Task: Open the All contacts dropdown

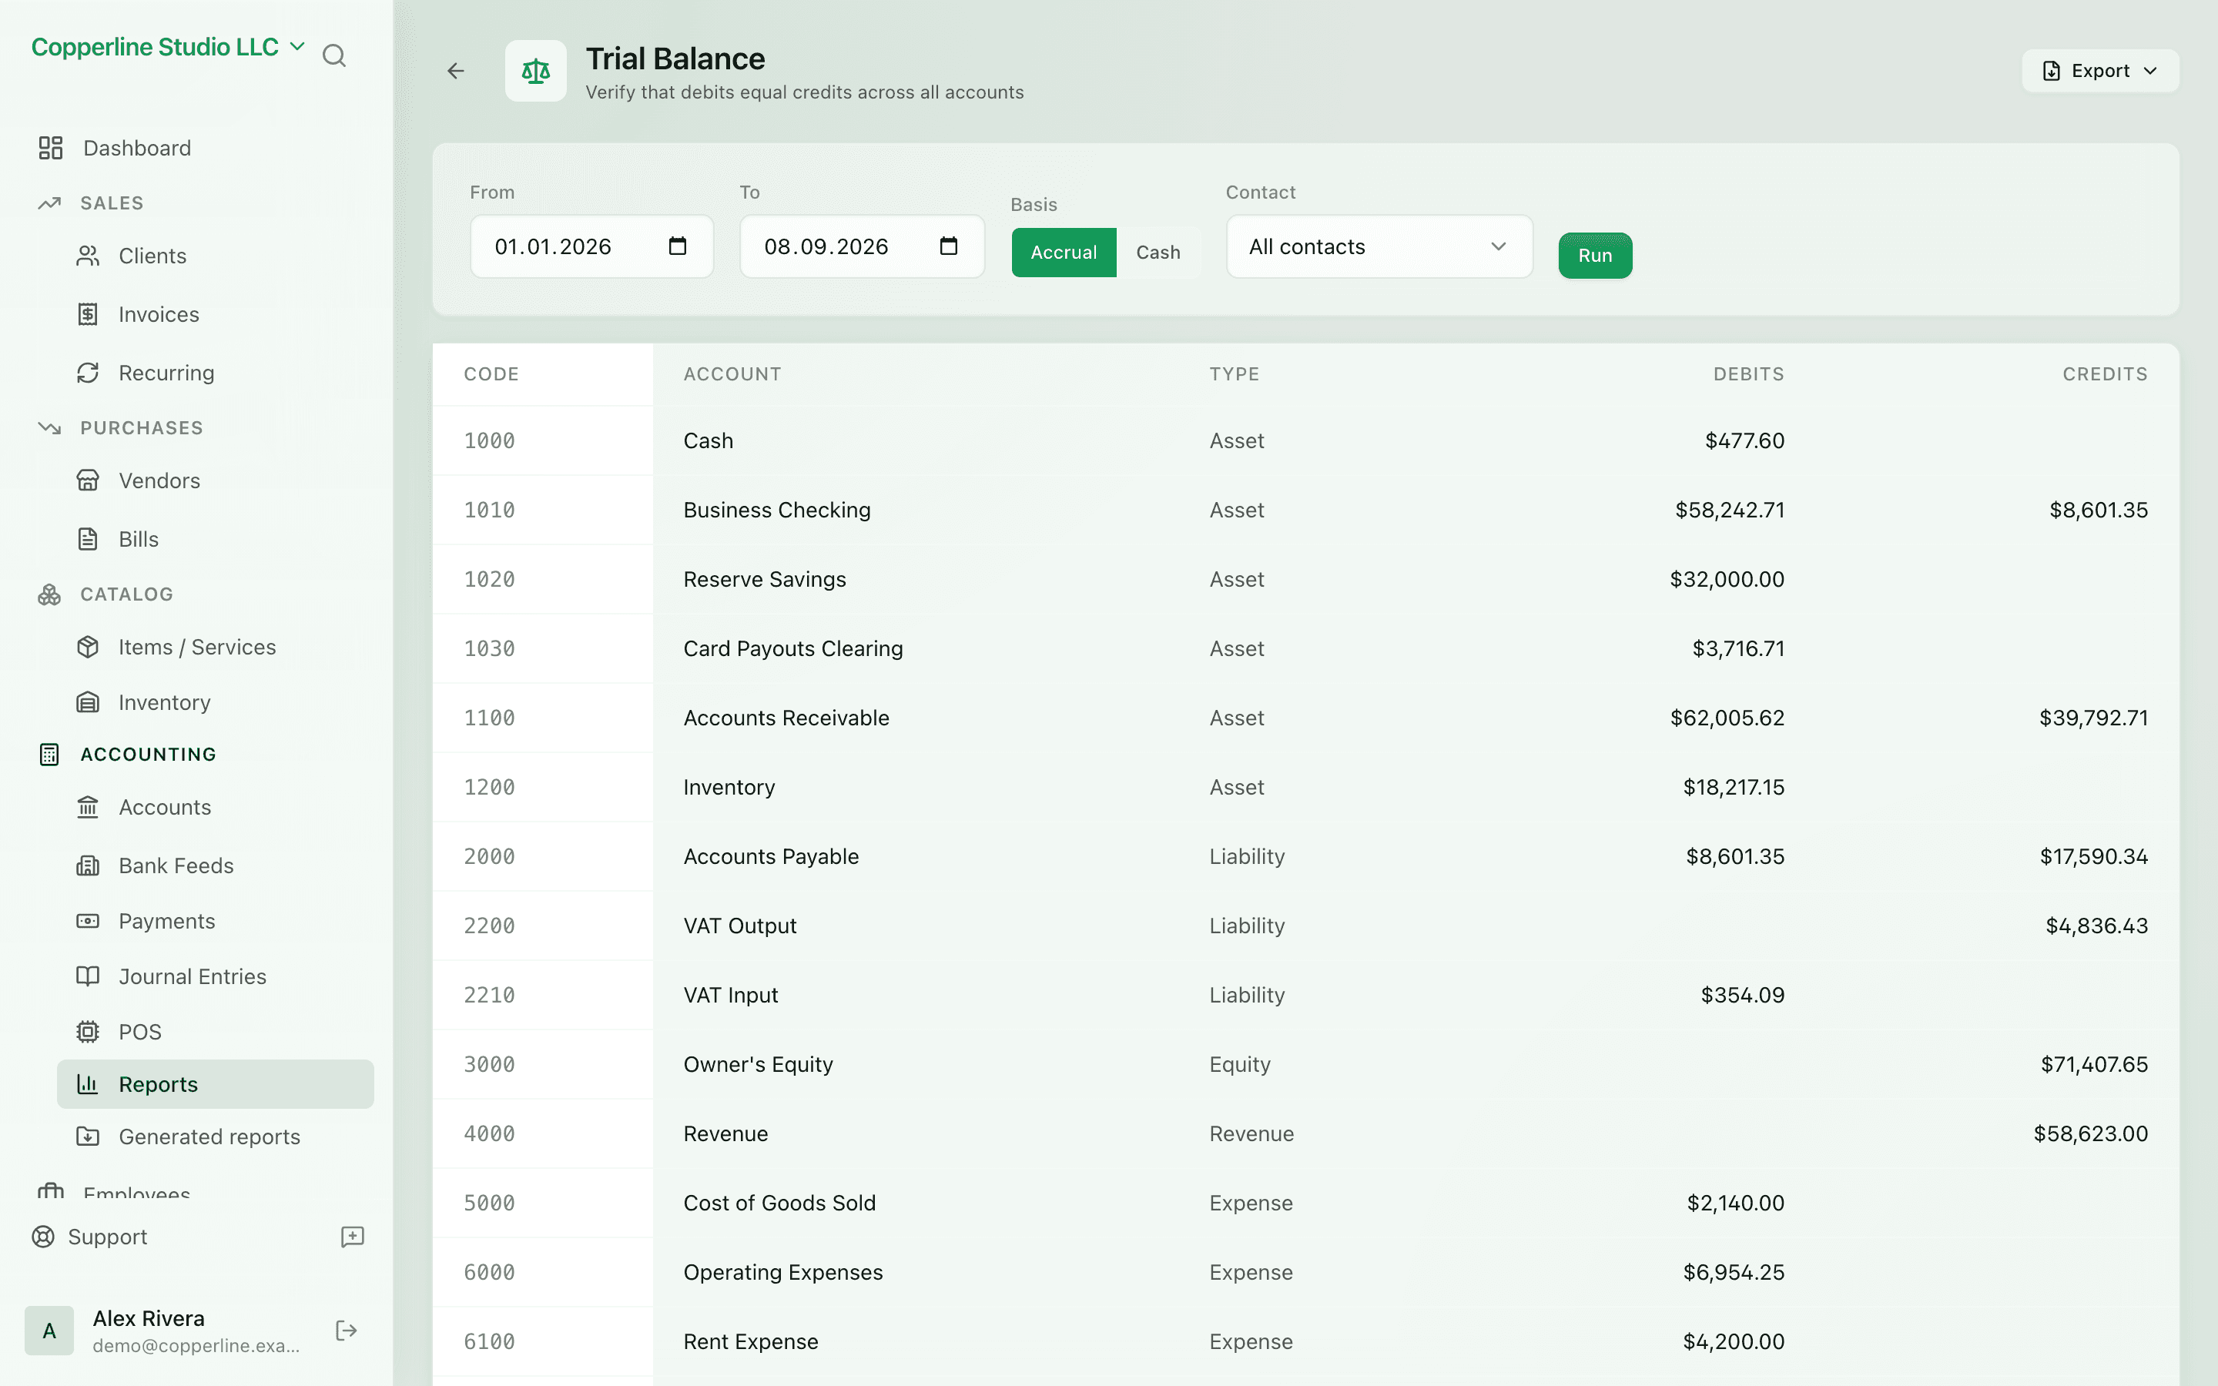Action: point(1379,246)
